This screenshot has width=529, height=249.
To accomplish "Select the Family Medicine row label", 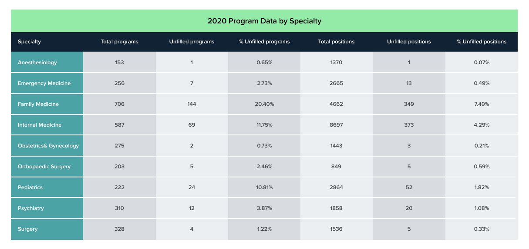I will click(x=38, y=104).
